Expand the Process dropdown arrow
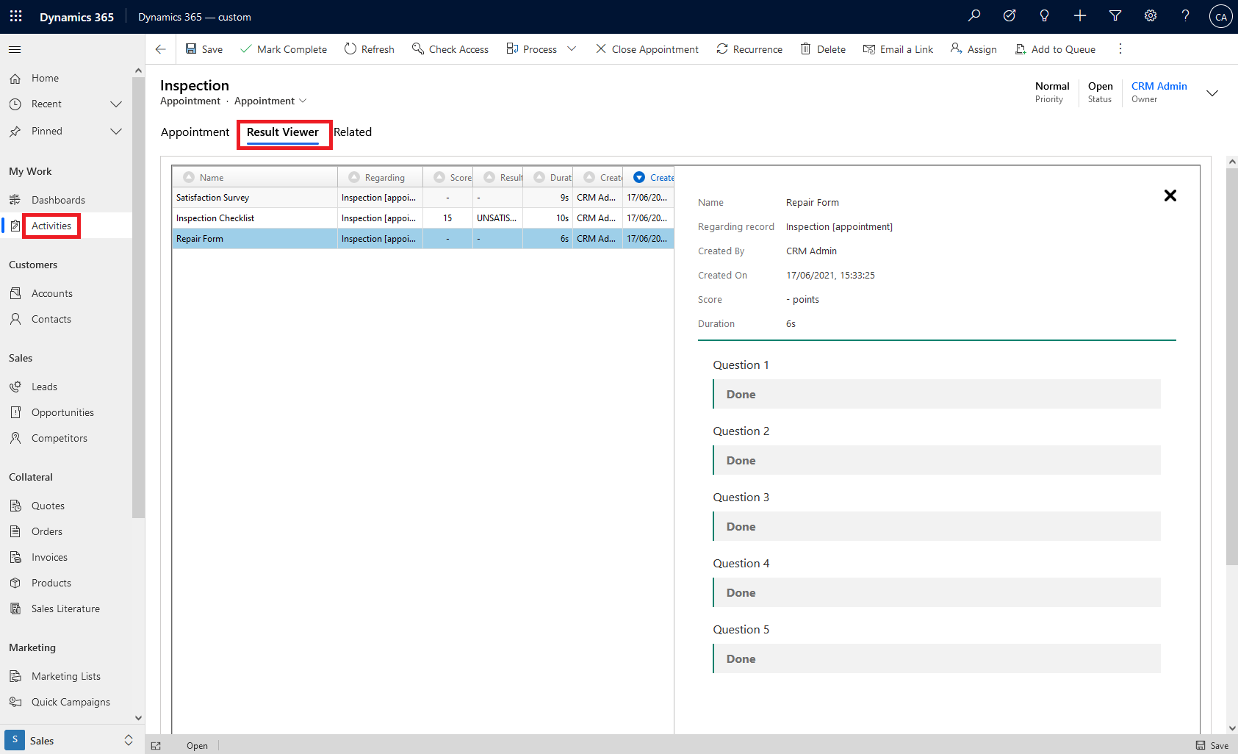The height and width of the screenshot is (754, 1238). tap(572, 49)
